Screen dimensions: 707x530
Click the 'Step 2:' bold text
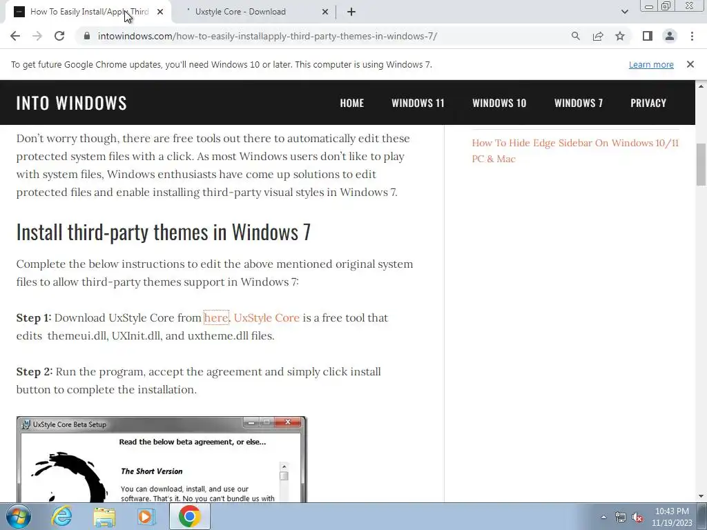click(35, 372)
